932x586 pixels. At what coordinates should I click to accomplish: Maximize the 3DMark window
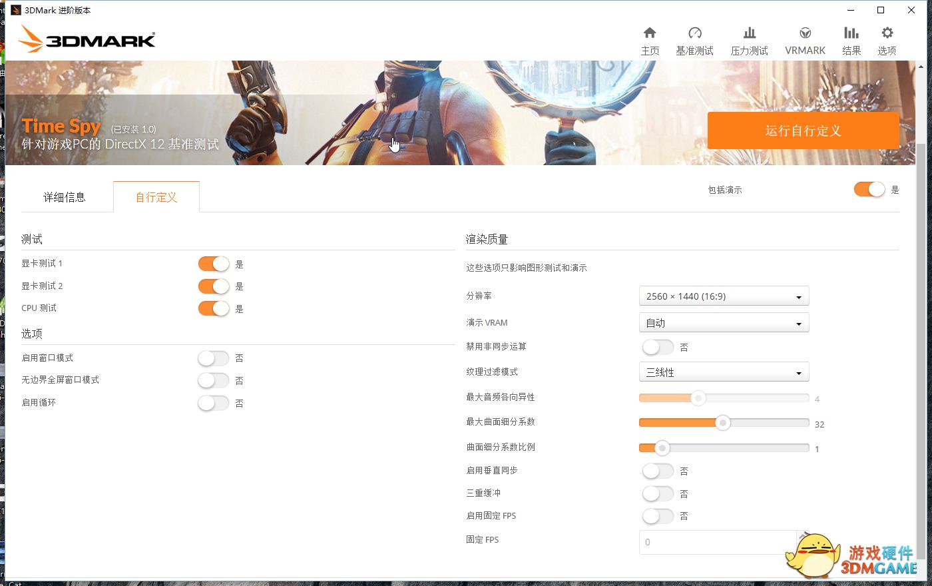881,10
